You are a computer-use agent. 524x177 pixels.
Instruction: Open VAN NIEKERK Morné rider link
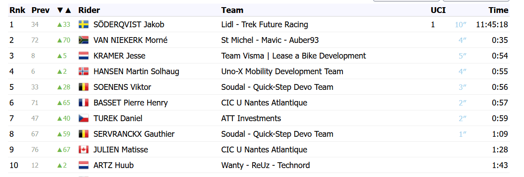pos(131,40)
